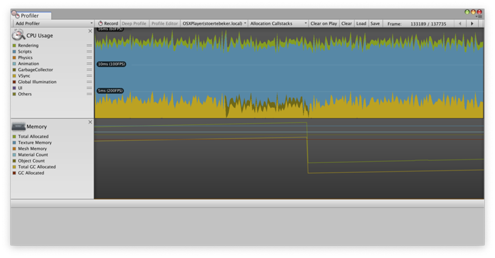Open the Add Profiler dropdown

pyautogui.click(x=53, y=24)
